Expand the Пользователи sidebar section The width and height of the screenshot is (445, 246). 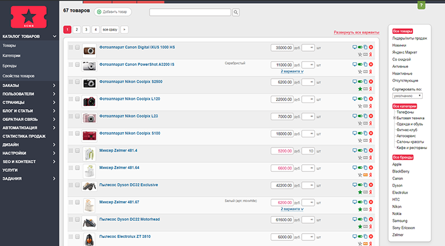[54, 94]
